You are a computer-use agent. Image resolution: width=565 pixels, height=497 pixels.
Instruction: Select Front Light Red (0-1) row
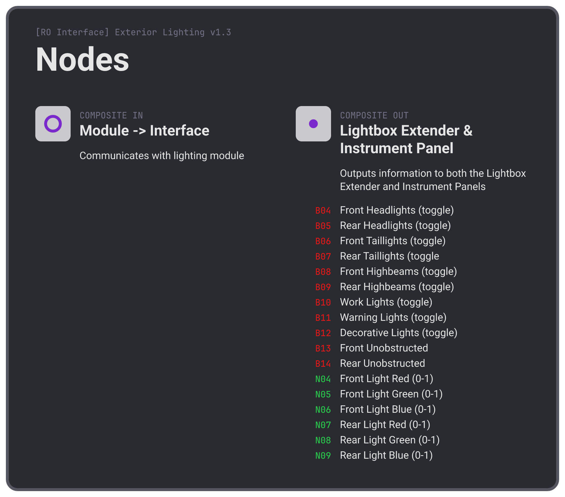point(374,379)
